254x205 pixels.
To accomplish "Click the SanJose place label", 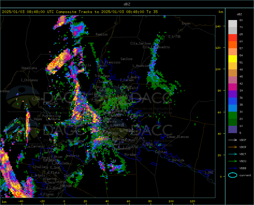I will point(126,59).
